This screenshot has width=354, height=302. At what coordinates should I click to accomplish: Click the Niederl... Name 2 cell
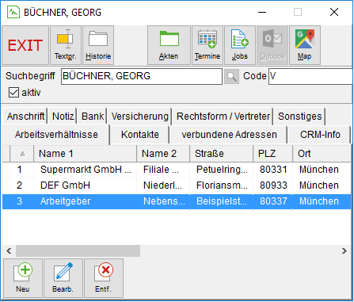click(162, 185)
